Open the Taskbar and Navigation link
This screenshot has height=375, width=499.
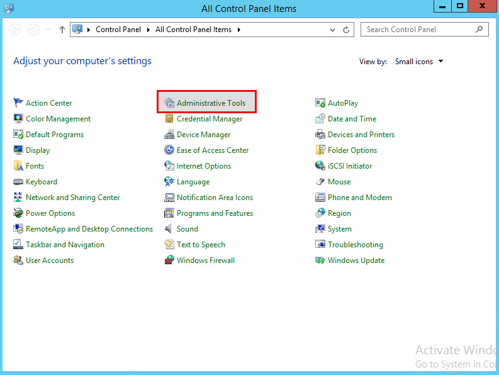[65, 245]
